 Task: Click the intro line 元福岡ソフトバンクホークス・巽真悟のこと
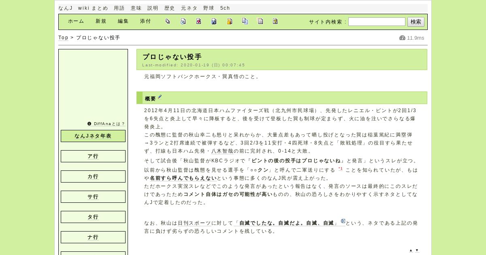click(x=202, y=76)
